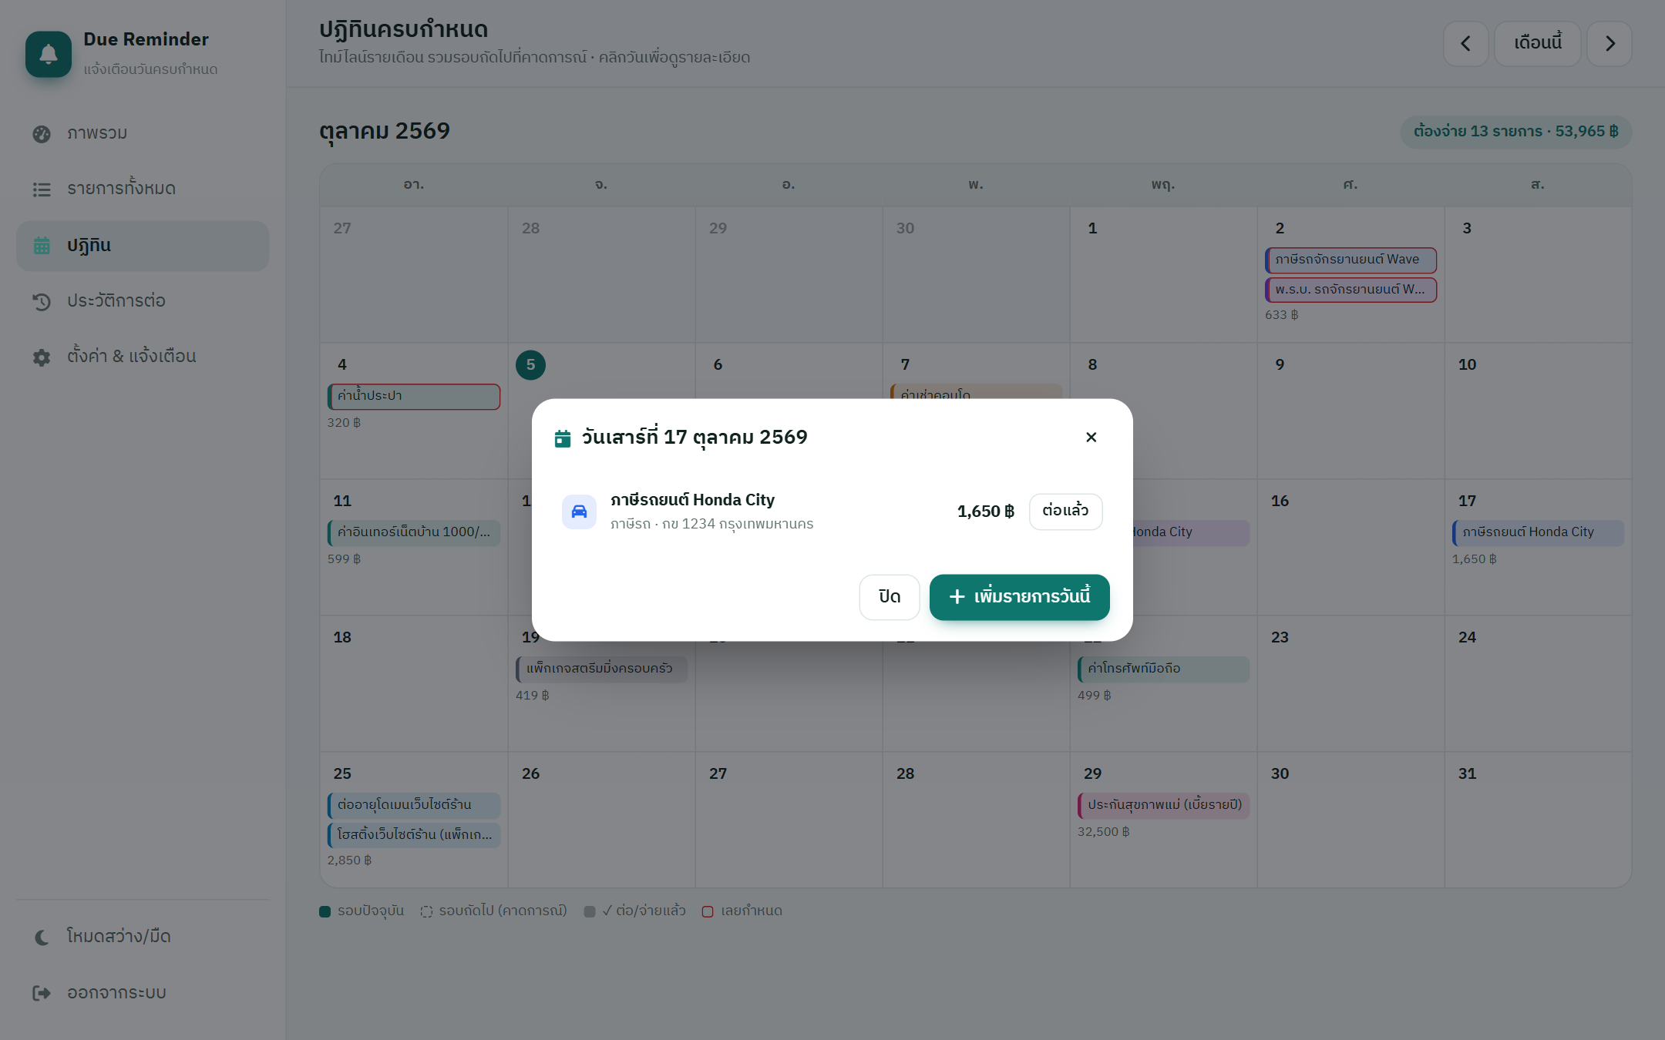The image size is (1665, 1040).
Task: Go to previous month chevron
Action: tap(1465, 44)
